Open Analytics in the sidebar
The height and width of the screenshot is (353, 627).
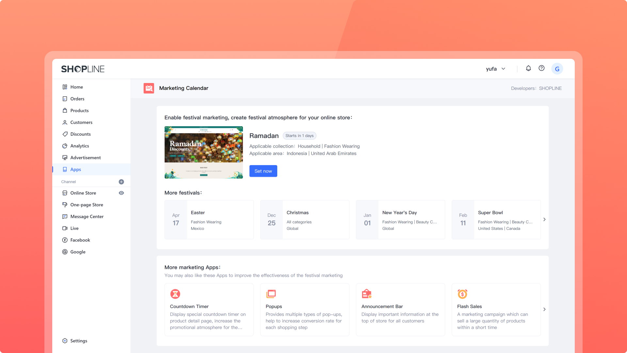click(79, 146)
